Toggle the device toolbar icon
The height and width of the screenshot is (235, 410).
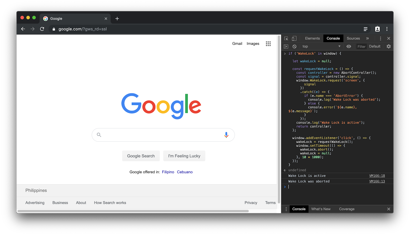(294, 38)
